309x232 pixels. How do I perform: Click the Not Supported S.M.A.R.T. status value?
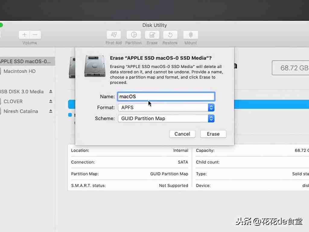click(x=174, y=185)
